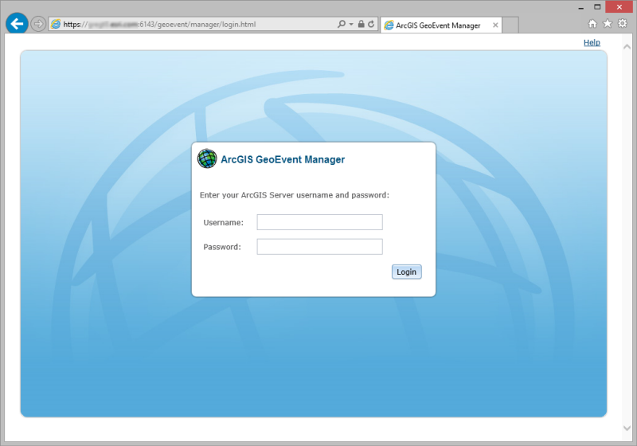The image size is (637, 446).
Task: Click the browser Forward arrow button
Action: pos(38,24)
